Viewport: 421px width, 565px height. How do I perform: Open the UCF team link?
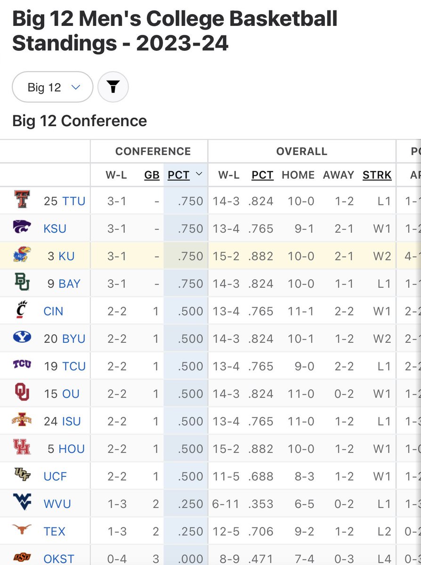[x=56, y=476]
